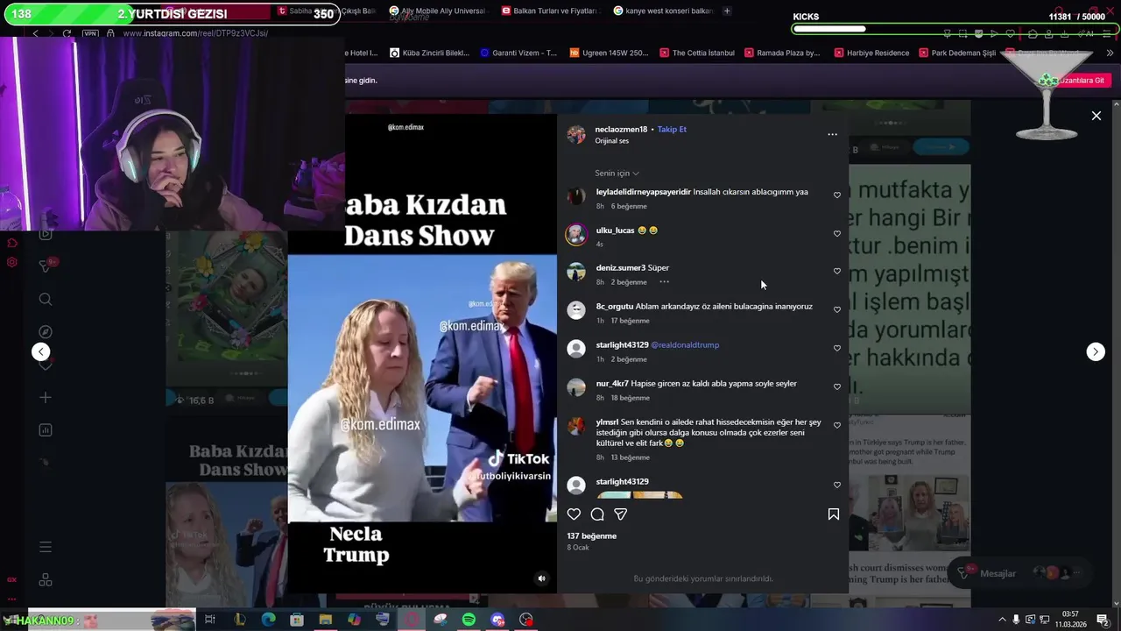Image resolution: width=1121 pixels, height=631 pixels.
Task: Like leyladeldirneyapsayeridir's comment
Action: (x=837, y=195)
